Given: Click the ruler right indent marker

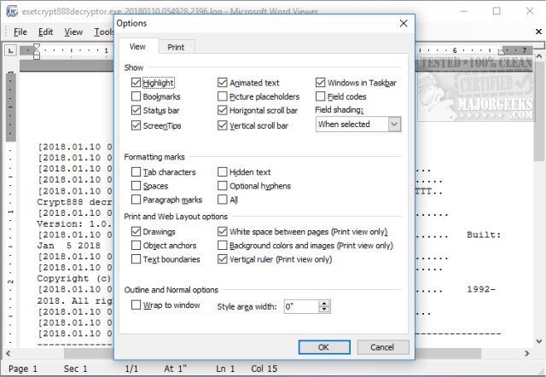Looking at the screenshot, I should (501, 52).
